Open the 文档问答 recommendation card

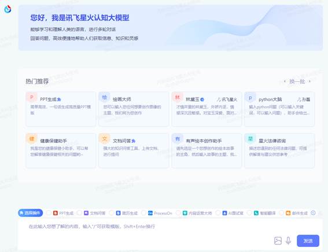134,151
